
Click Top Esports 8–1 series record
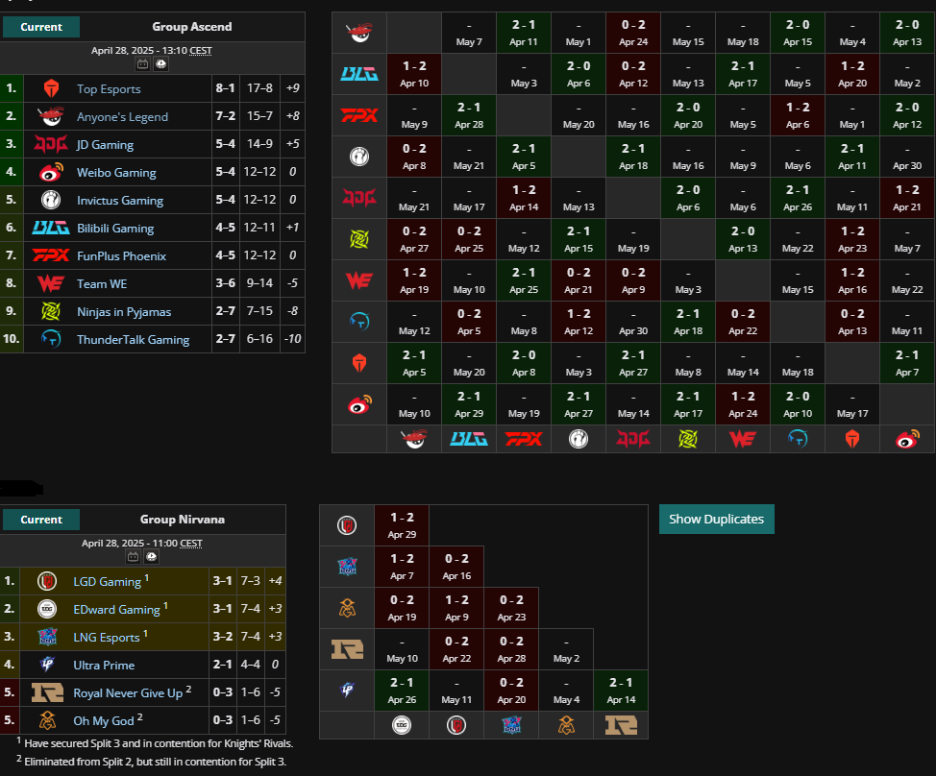(x=225, y=88)
